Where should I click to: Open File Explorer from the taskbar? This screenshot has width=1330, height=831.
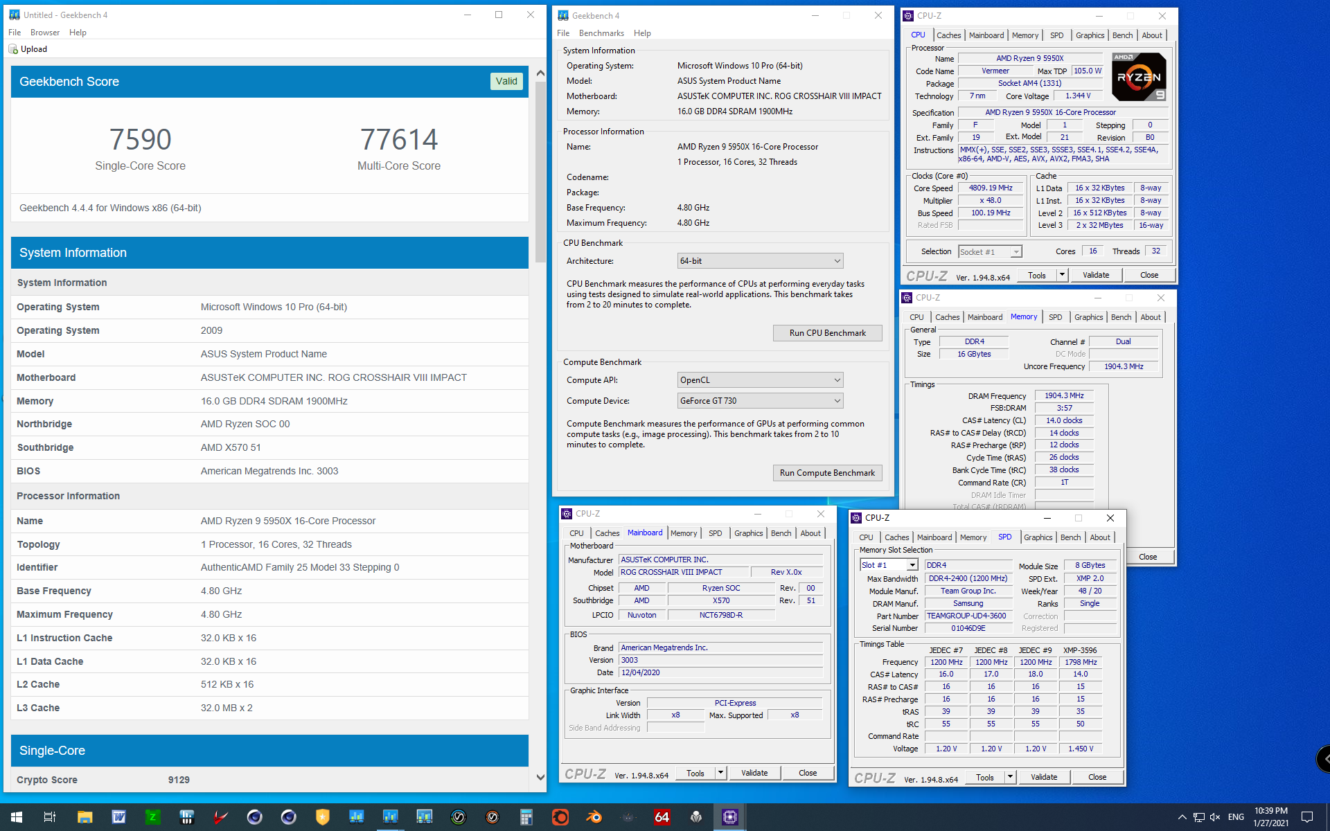point(85,817)
